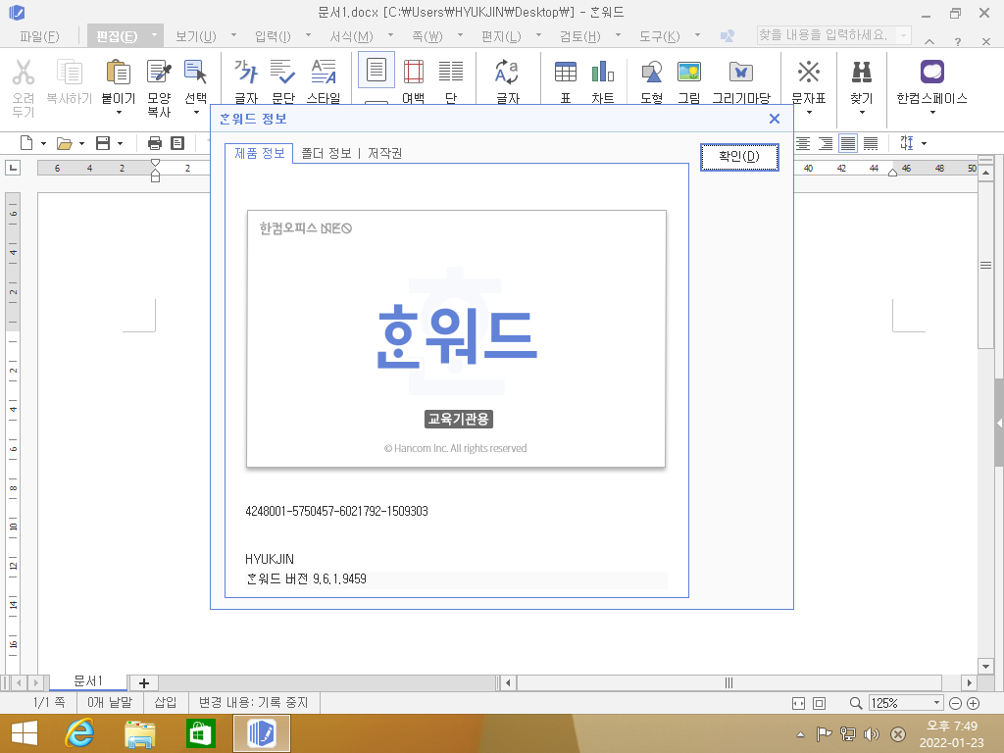Open the Style (스타일) icon
Image resolution: width=1004 pixels, height=753 pixels.
pyautogui.click(x=324, y=72)
